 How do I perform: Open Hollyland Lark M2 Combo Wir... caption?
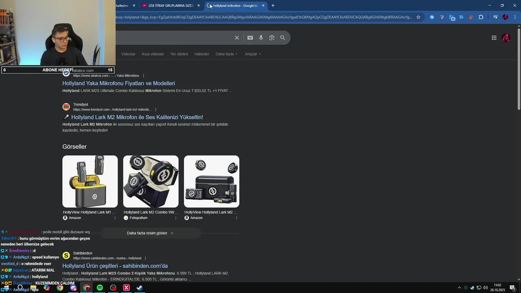151,212
